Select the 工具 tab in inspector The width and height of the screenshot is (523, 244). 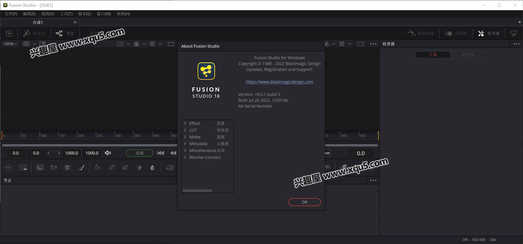[433, 55]
